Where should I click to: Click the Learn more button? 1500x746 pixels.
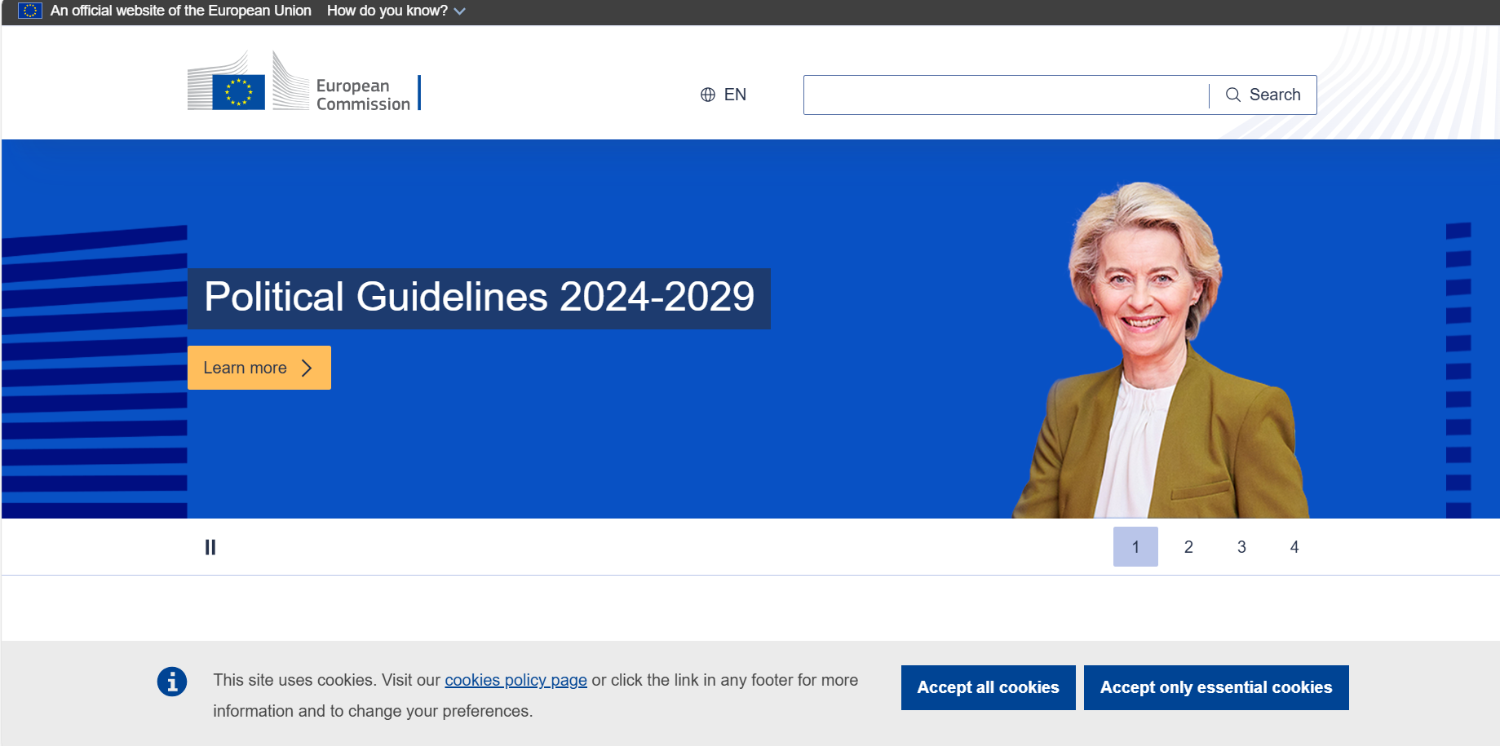(x=259, y=368)
